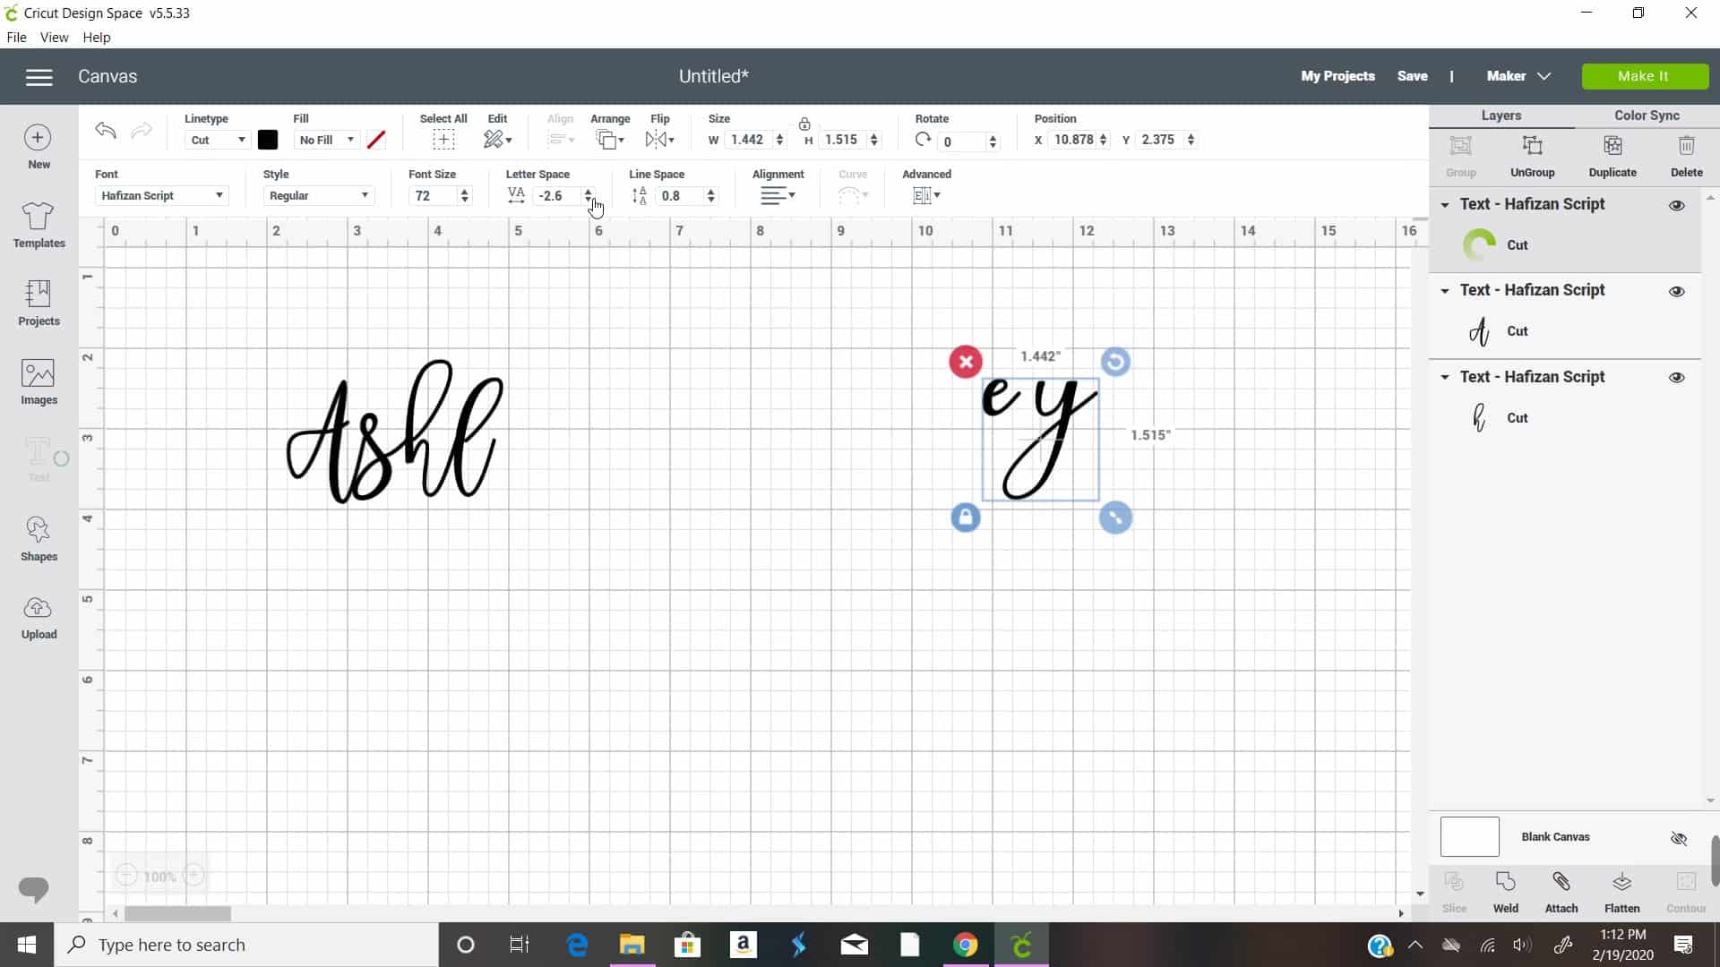Open the feedback chat bubble
The width and height of the screenshot is (1720, 967).
coord(34,889)
